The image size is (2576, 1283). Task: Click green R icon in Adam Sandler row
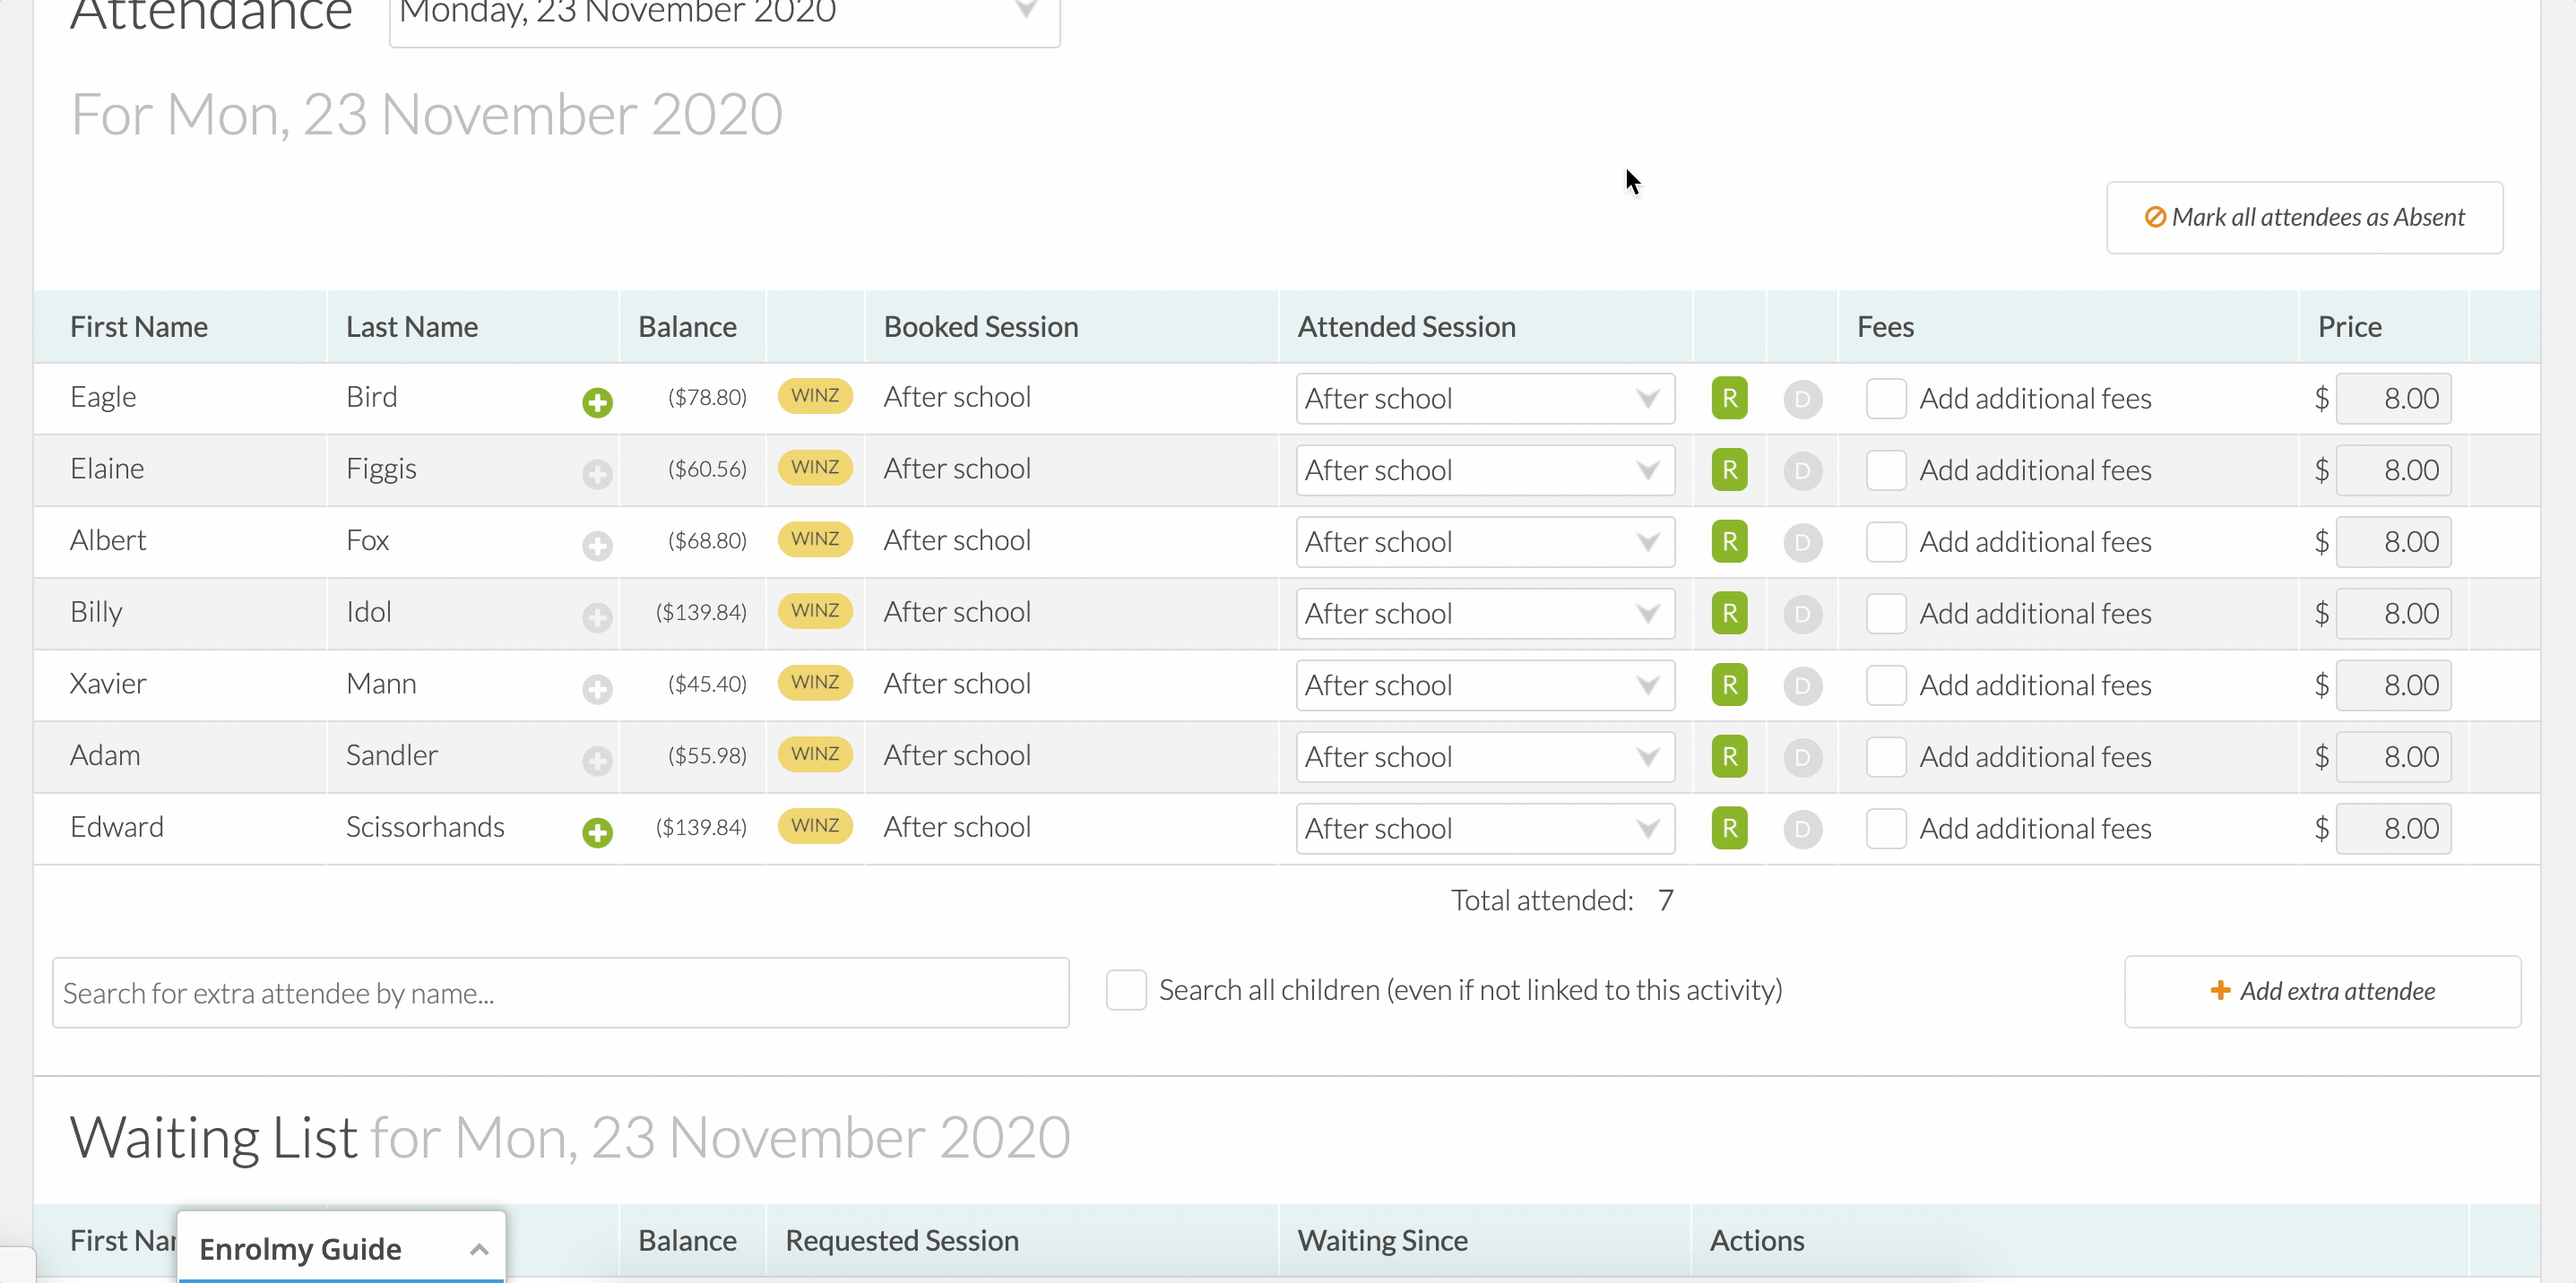(x=1729, y=756)
